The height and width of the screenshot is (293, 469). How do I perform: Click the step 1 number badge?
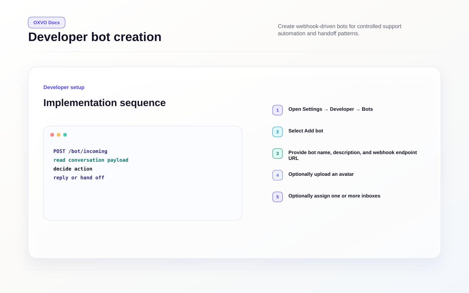tap(278, 110)
